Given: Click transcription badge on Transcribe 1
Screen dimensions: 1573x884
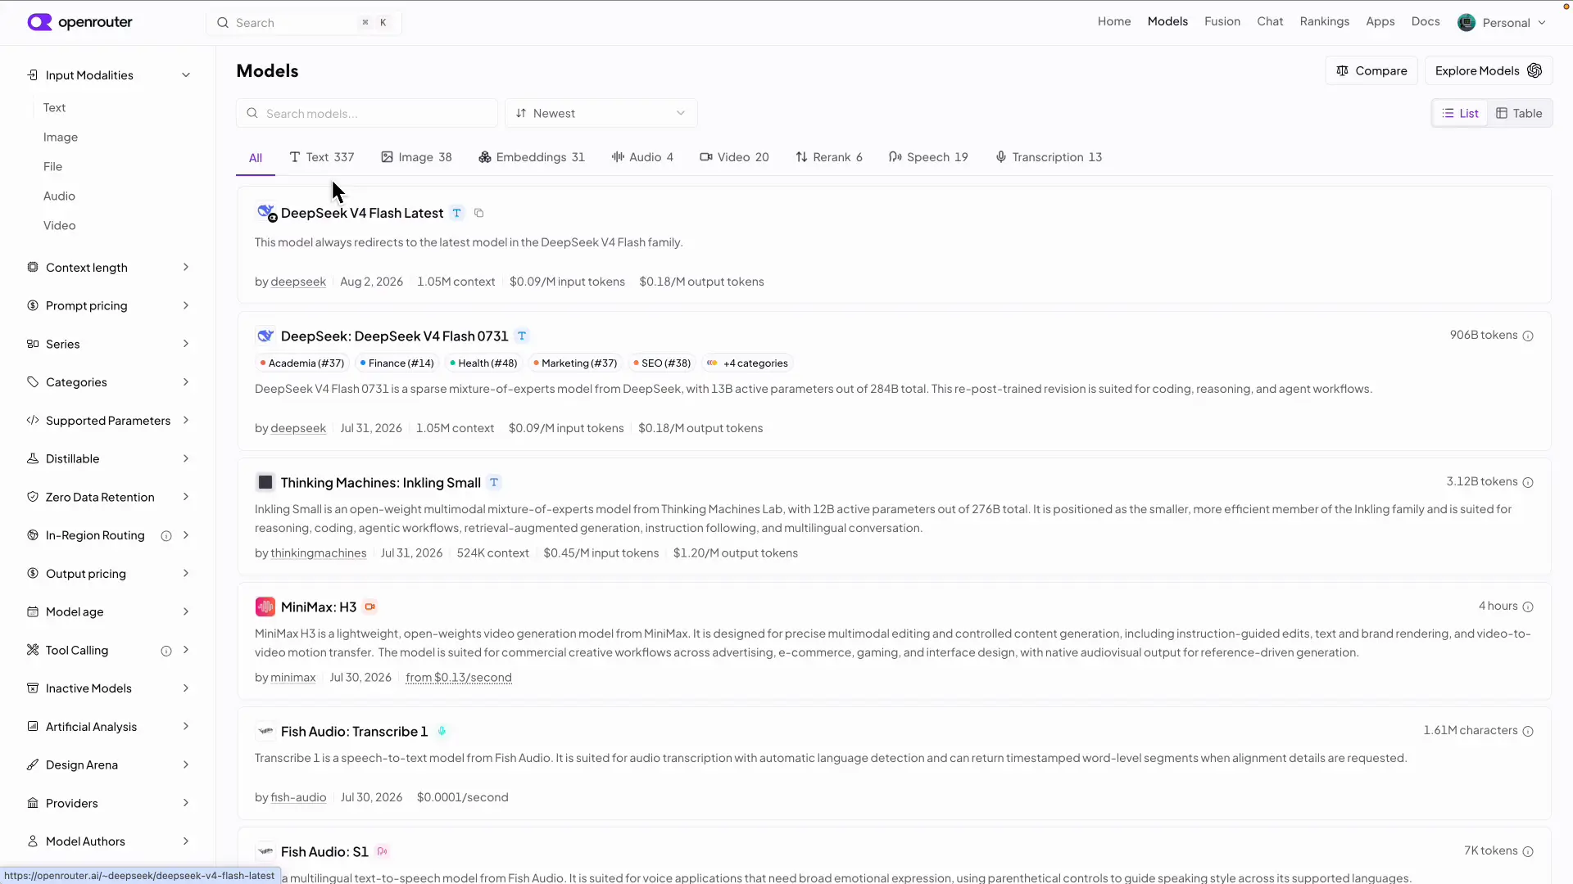Looking at the screenshot, I should click(442, 732).
